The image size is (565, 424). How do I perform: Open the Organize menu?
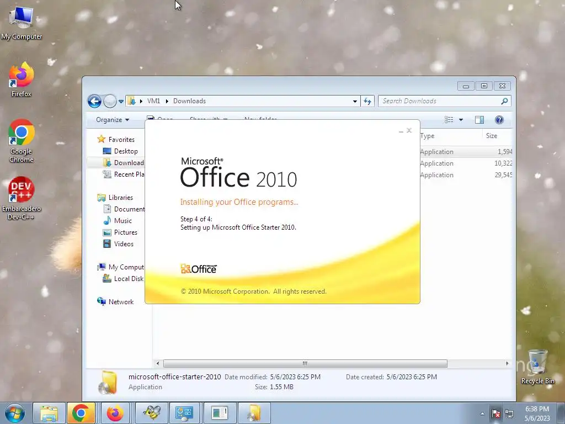point(113,120)
